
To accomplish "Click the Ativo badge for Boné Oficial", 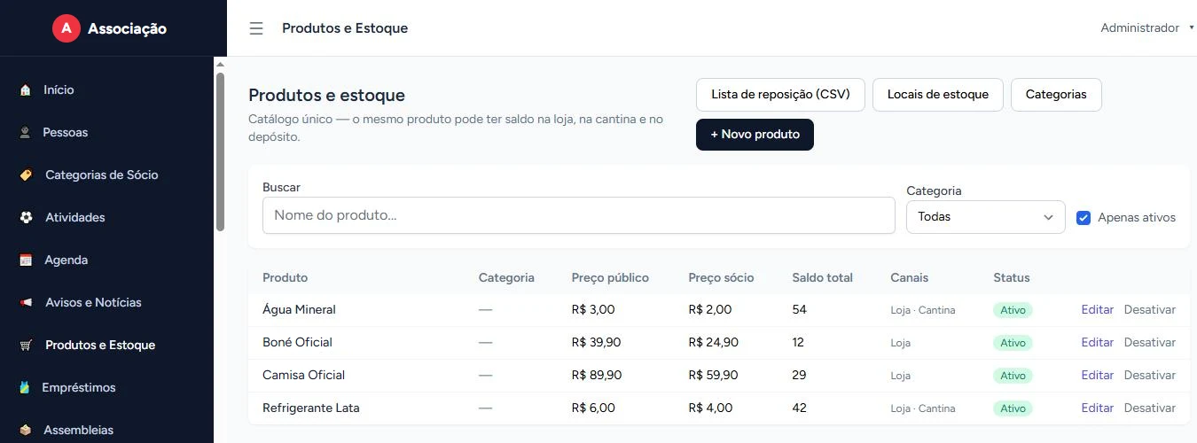I will pyautogui.click(x=1013, y=343).
